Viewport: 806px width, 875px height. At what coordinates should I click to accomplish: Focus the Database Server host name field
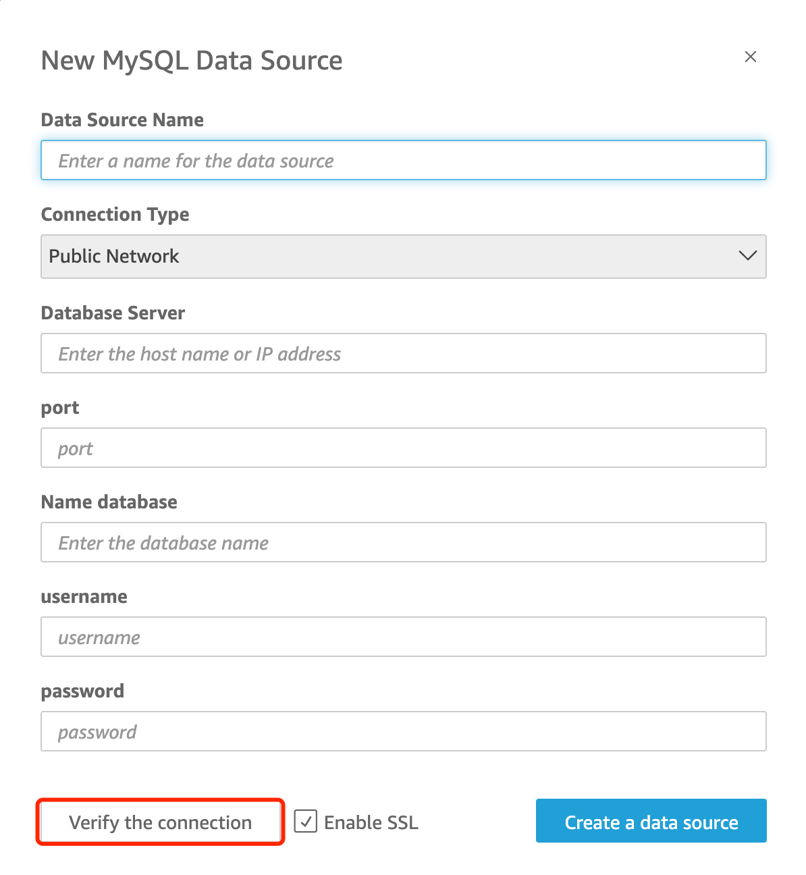[403, 353]
